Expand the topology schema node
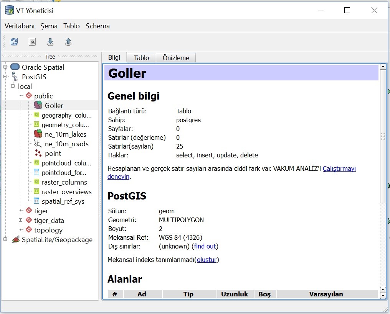 tap(21, 230)
